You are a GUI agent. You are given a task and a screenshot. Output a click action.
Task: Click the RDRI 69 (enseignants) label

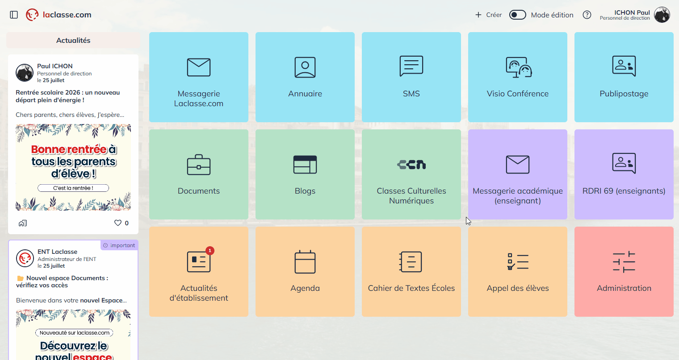(624, 191)
